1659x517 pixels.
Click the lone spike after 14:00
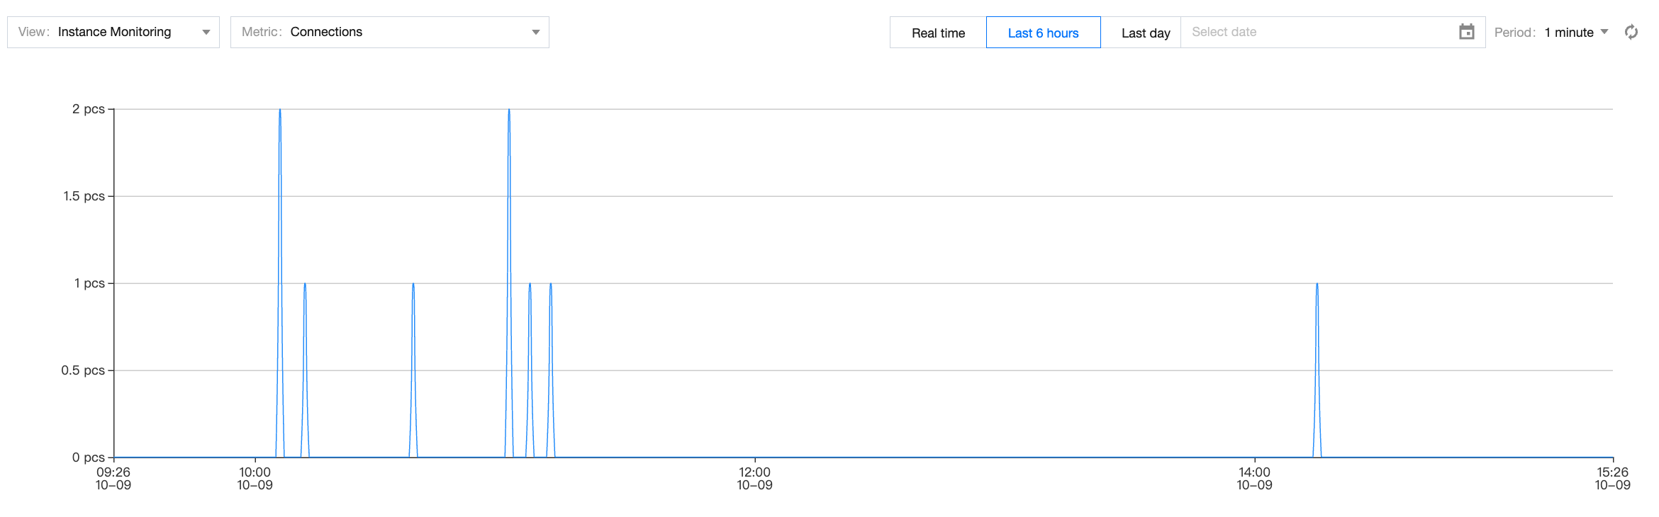point(1317,285)
